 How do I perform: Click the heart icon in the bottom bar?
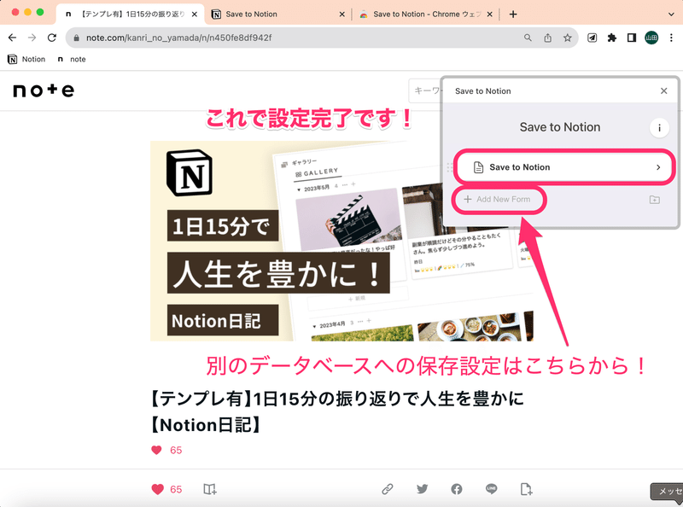(x=157, y=490)
